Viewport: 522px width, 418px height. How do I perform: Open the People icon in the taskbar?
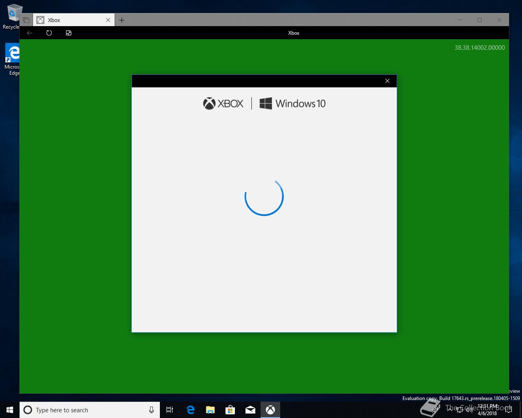(x=435, y=410)
